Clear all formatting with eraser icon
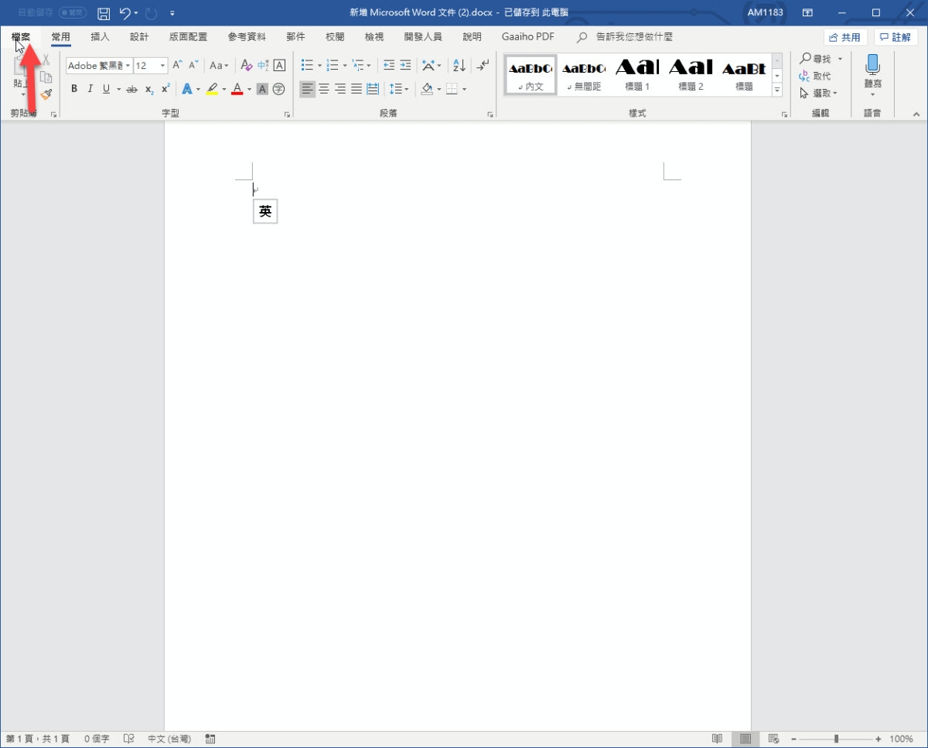Screen dimensions: 928x748 (x=247, y=66)
